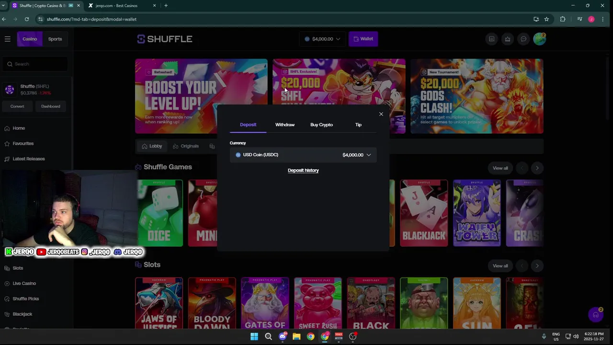Image resolution: width=613 pixels, height=345 pixels.
Task: Open the profile avatar with notification badge
Action: (540, 39)
